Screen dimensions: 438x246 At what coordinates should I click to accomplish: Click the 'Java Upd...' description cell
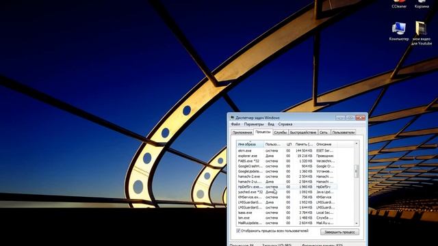(324, 192)
